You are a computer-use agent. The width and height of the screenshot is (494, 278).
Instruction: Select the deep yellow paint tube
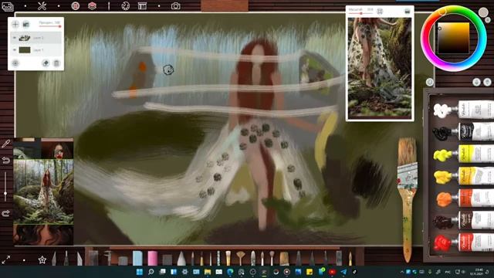463,176
